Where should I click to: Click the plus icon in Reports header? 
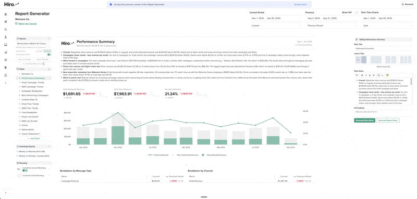pyautogui.click(x=49, y=38)
